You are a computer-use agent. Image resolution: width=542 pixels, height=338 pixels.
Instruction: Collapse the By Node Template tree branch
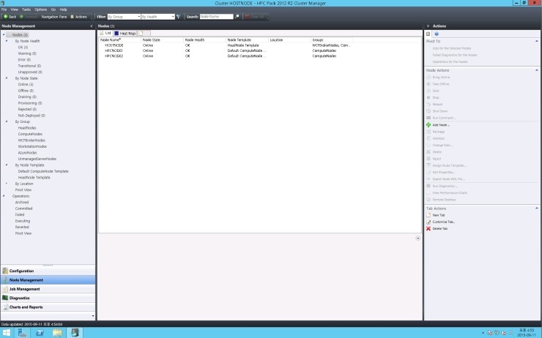(7, 165)
